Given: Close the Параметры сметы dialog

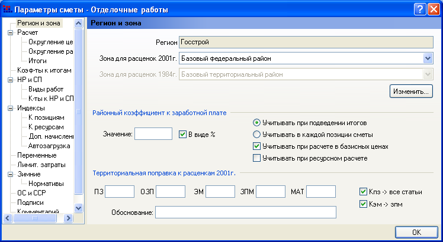Looking at the screenshot, I should tap(434, 9).
